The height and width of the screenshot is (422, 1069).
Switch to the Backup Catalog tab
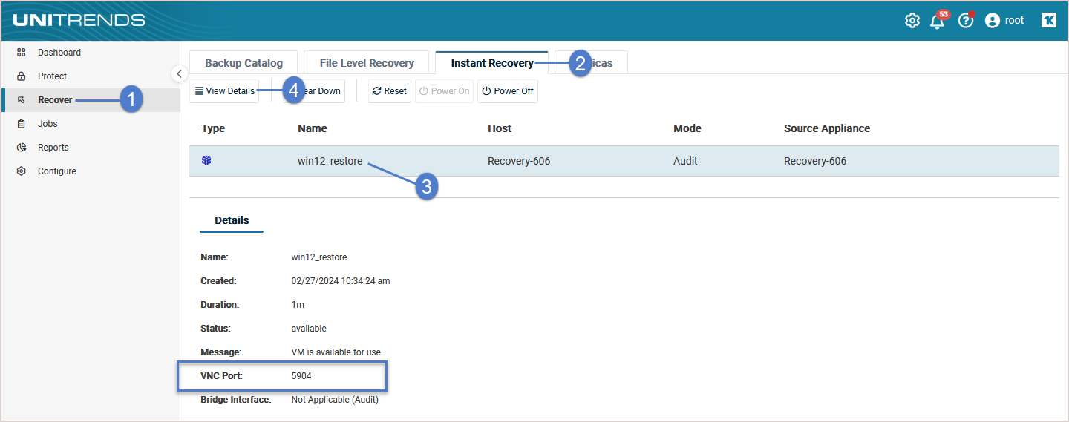[243, 63]
